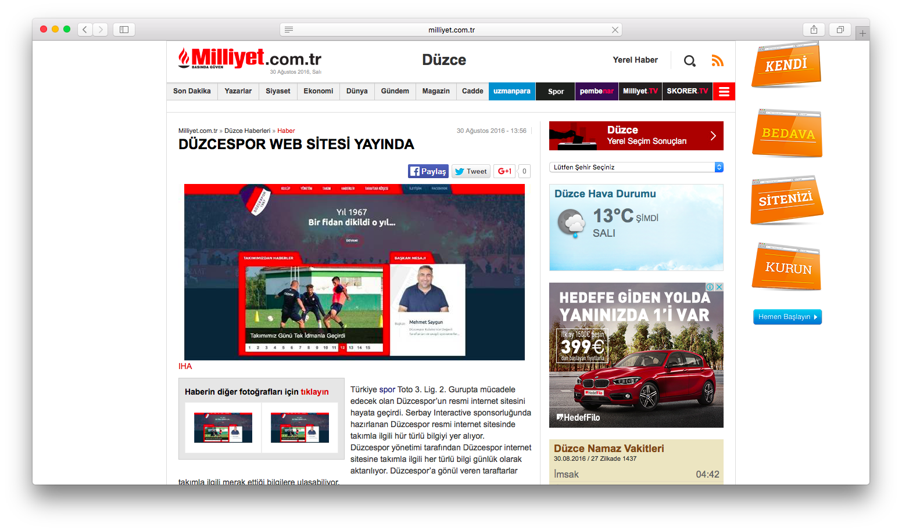Click Milliyet.com.tr breadcrumb link
Viewport: 902px width, 531px height.
198,131
